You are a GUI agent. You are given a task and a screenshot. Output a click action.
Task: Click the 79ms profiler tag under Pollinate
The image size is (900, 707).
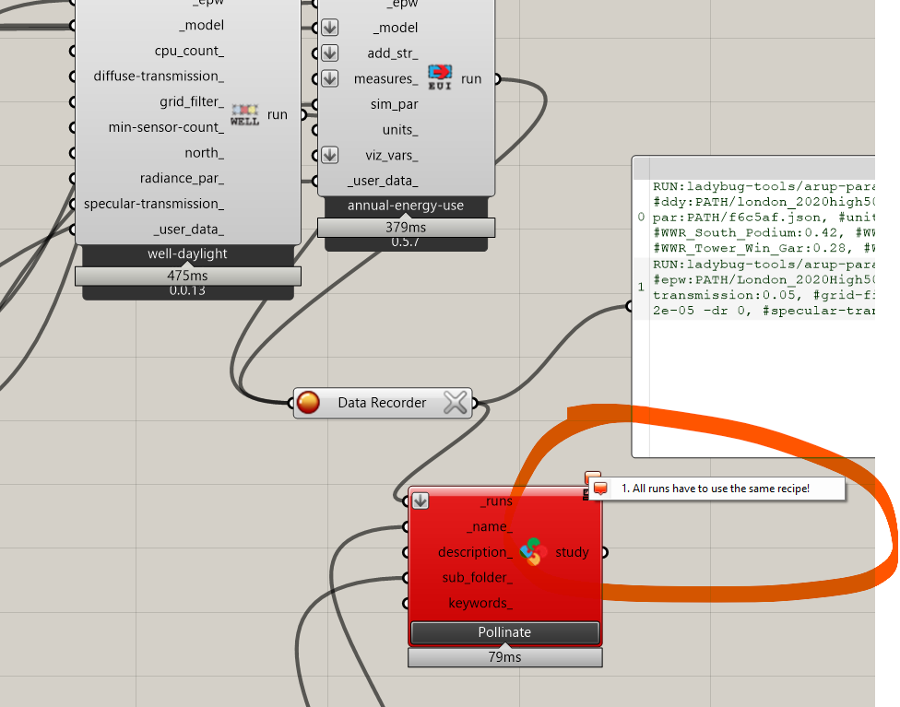pos(505,657)
